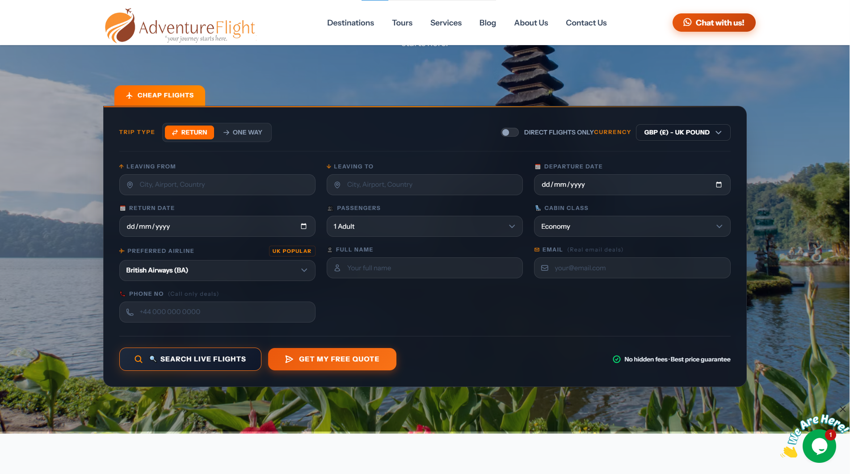Click the magnifier icon on Search Live Flights
The image size is (850, 474).
tap(139, 359)
